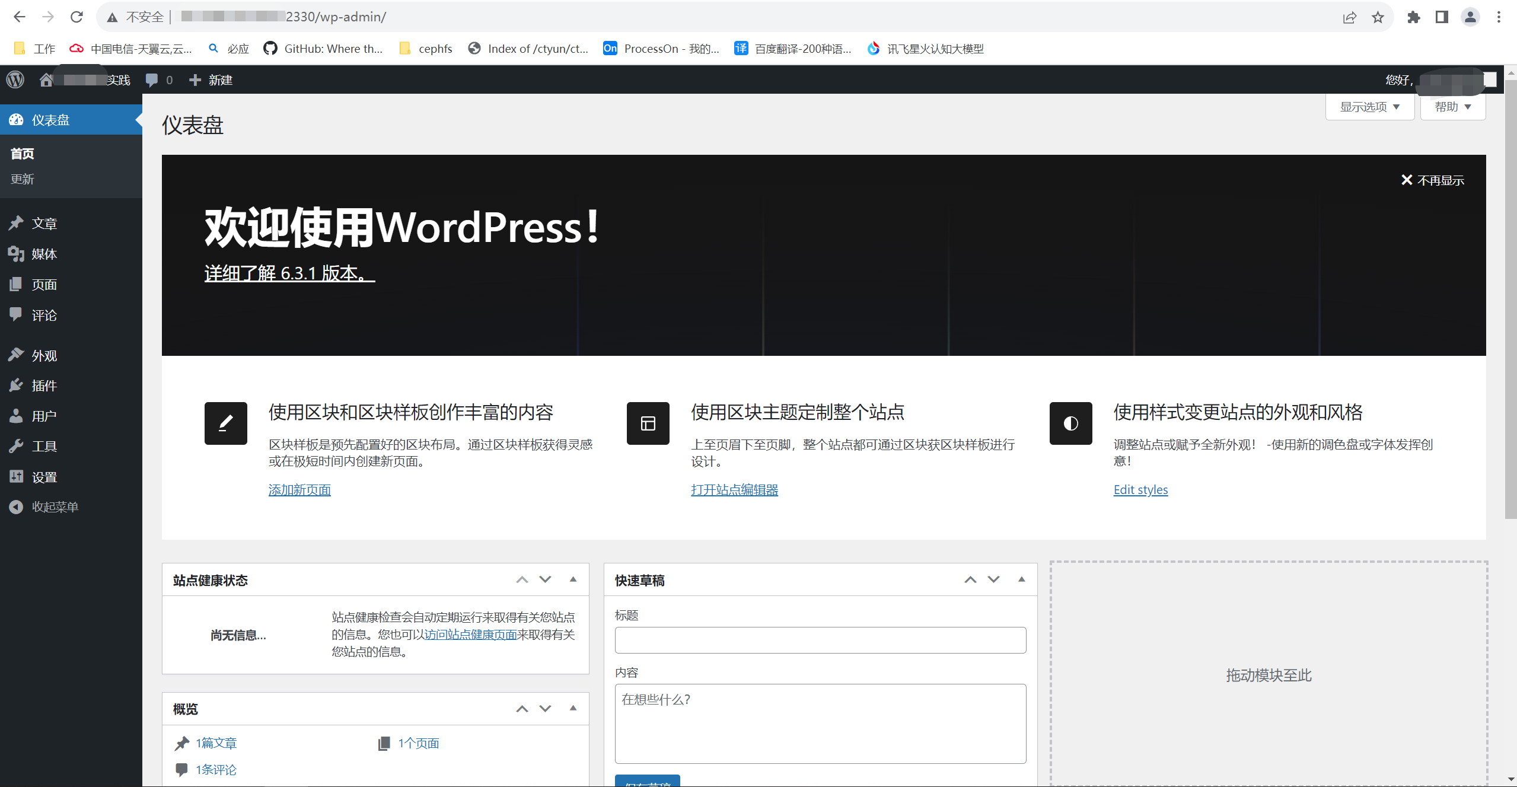Move the 概览 panel down
The width and height of the screenshot is (1517, 787).
coord(545,708)
